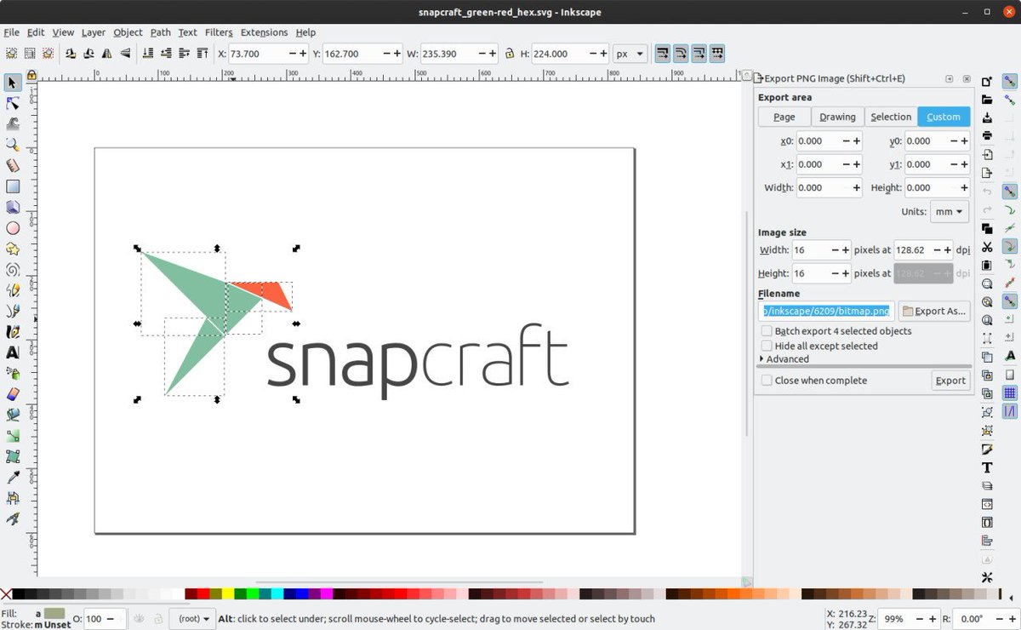Enable Close when complete option
Image resolution: width=1021 pixels, height=630 pixels.
coord(767,380)
